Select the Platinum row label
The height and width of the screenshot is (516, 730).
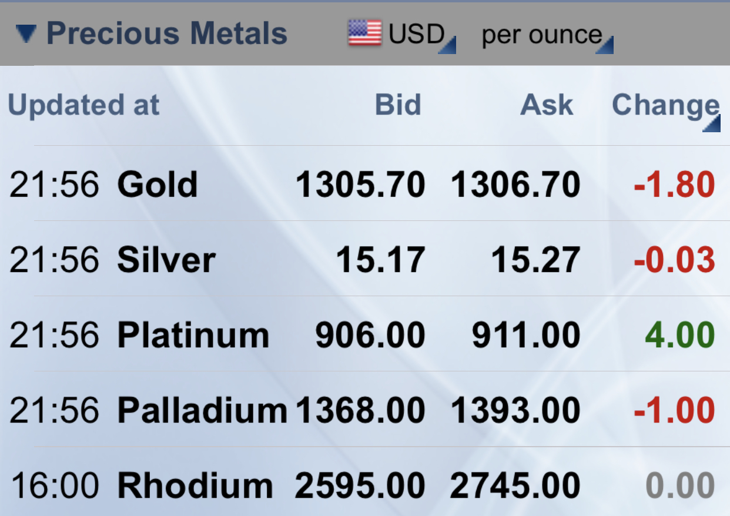tap(193, 335)
